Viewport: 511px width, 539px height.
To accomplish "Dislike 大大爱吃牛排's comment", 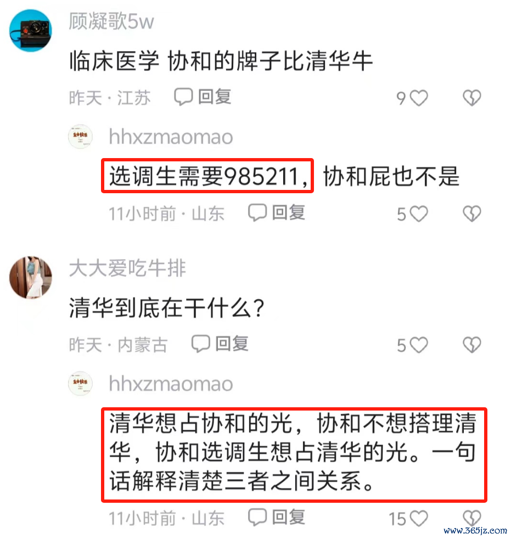I will point(472,345).
